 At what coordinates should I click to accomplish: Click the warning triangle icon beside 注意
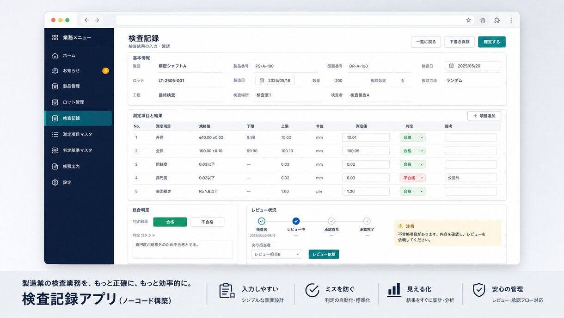coord(400,226)
